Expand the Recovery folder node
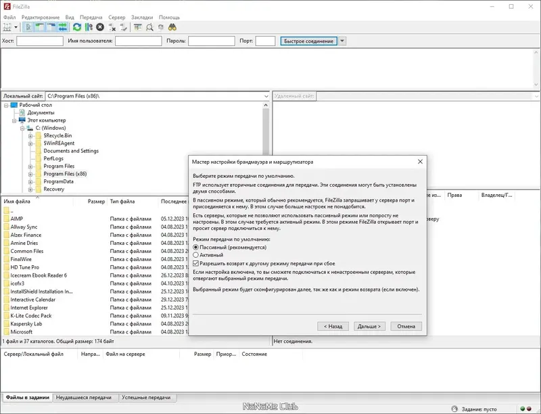This screenshot has height=414, width=541. click(x=30, y=189)
